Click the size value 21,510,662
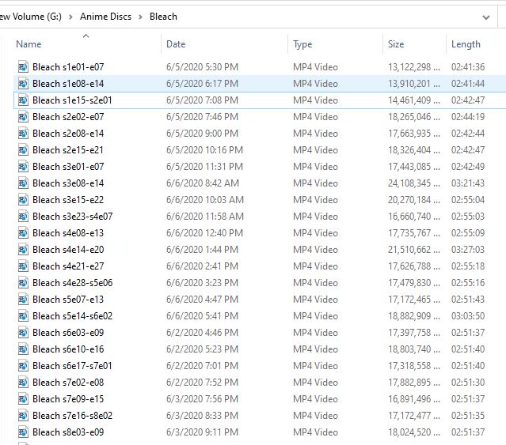The image size is (506, 445). tap(414, 250)
